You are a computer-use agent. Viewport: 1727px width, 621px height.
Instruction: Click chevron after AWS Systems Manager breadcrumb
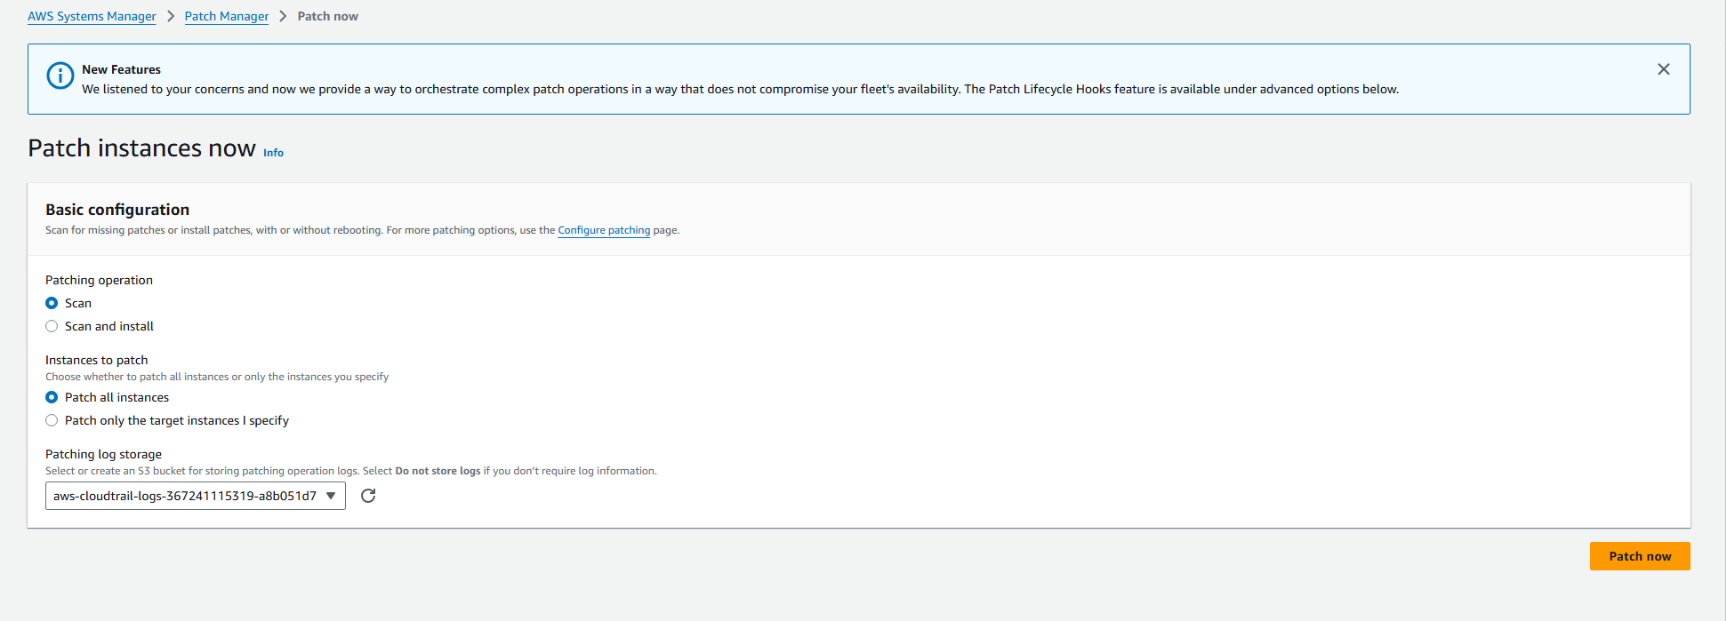click(171, 16)
